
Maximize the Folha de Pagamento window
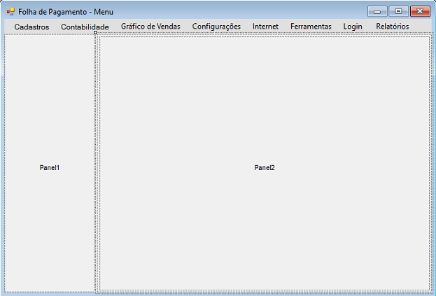coord(398,11)
